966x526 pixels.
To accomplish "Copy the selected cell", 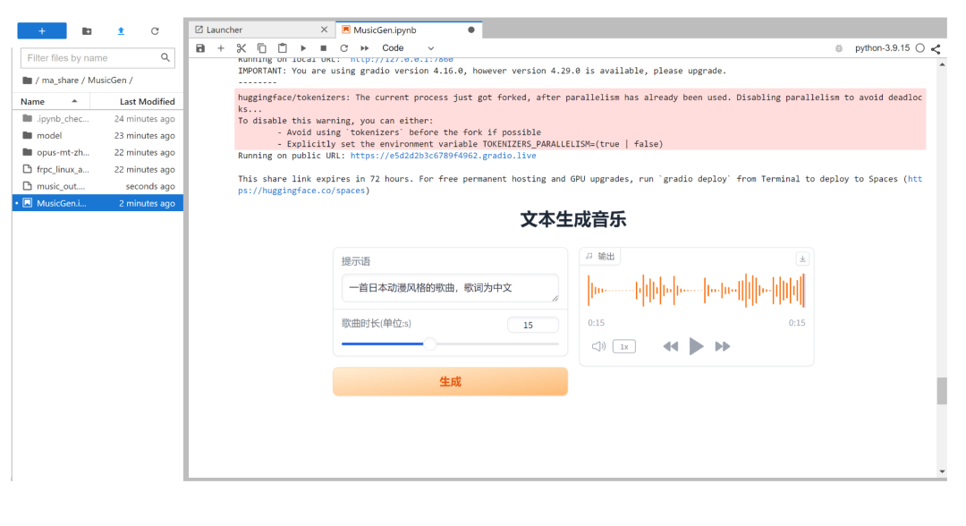I will click(262, 48).
